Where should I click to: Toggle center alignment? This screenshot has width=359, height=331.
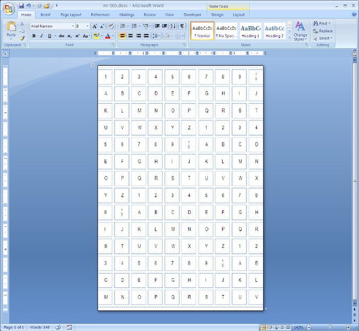coord(131,36)
